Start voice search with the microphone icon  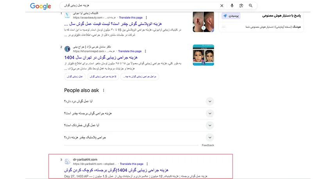point(232,6)
